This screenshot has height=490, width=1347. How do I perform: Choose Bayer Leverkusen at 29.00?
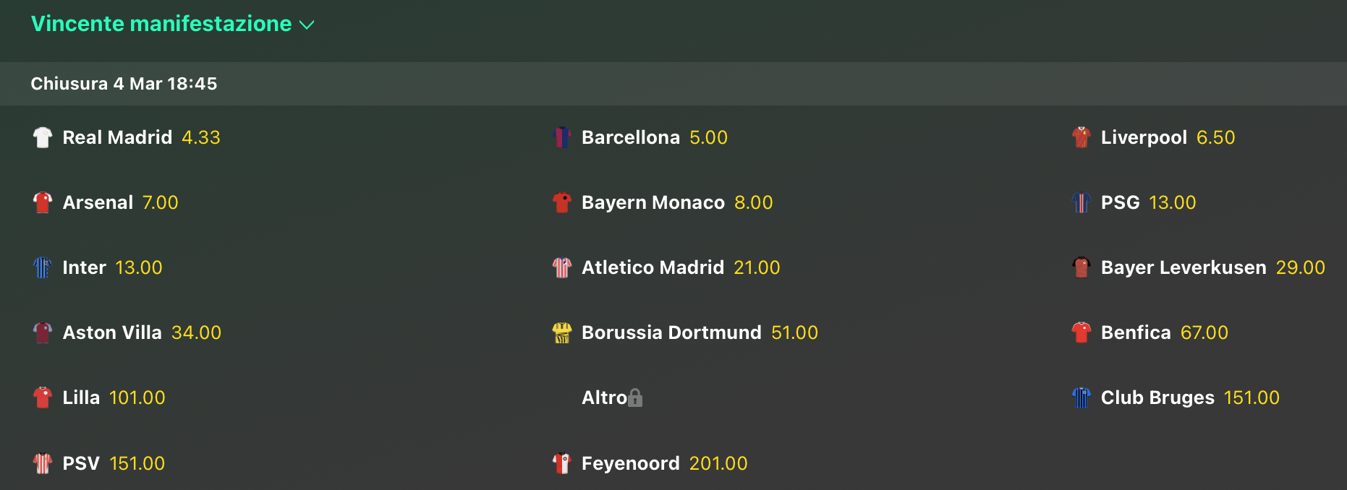[1300, 267]
